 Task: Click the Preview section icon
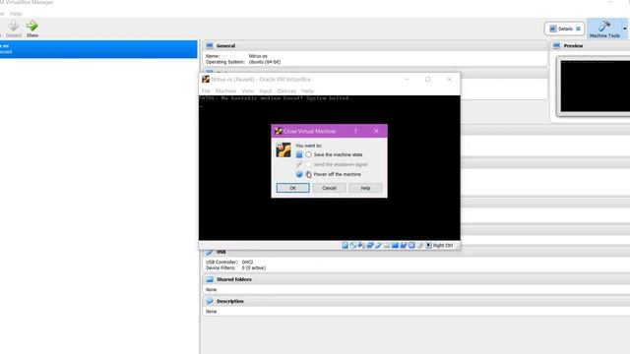[556, 46]
